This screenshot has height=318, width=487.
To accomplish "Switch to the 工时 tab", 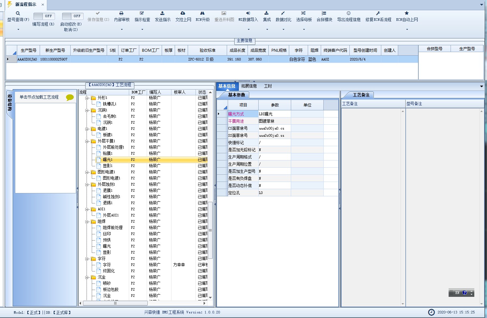I will click(268, 86).
